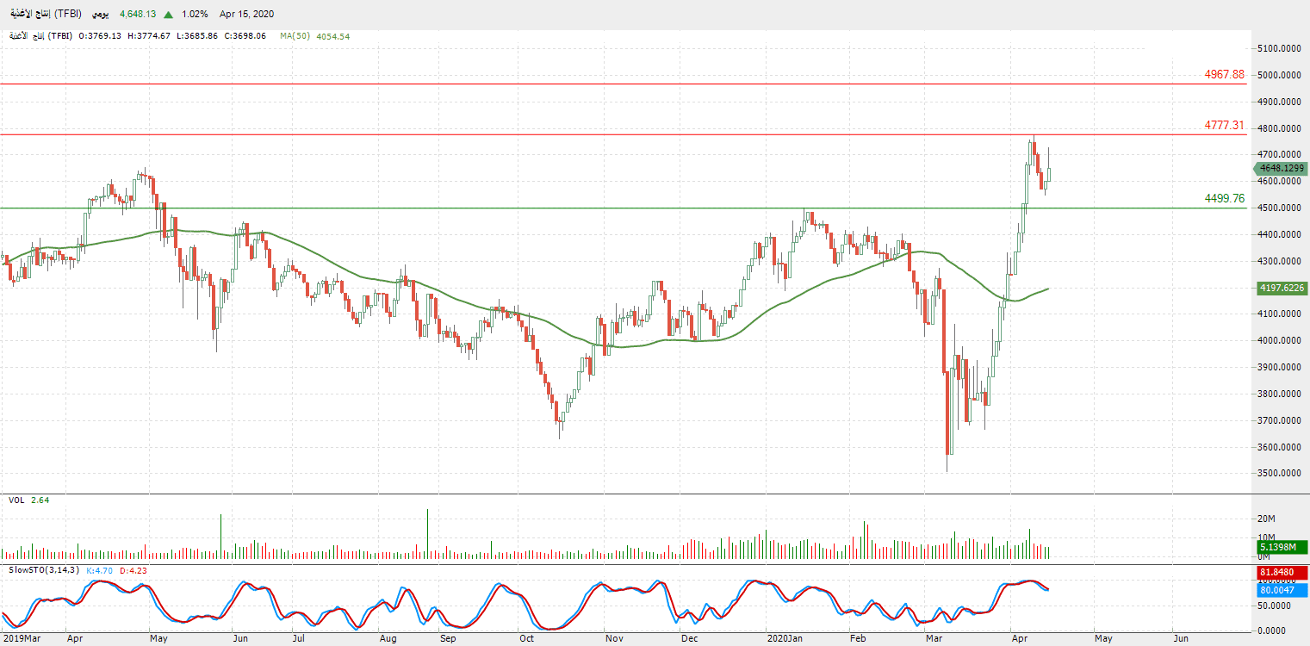Click the green up-triangle change indicator
Viewport: 1310px width, 646px height.
pos(169,15)
